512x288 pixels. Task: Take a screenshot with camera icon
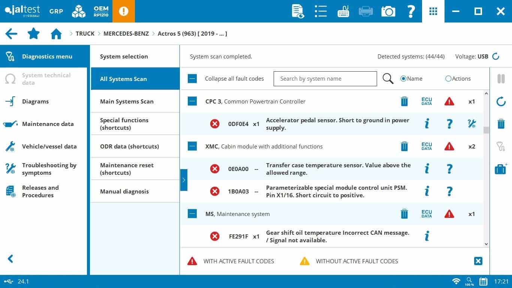tap(388, 11)
